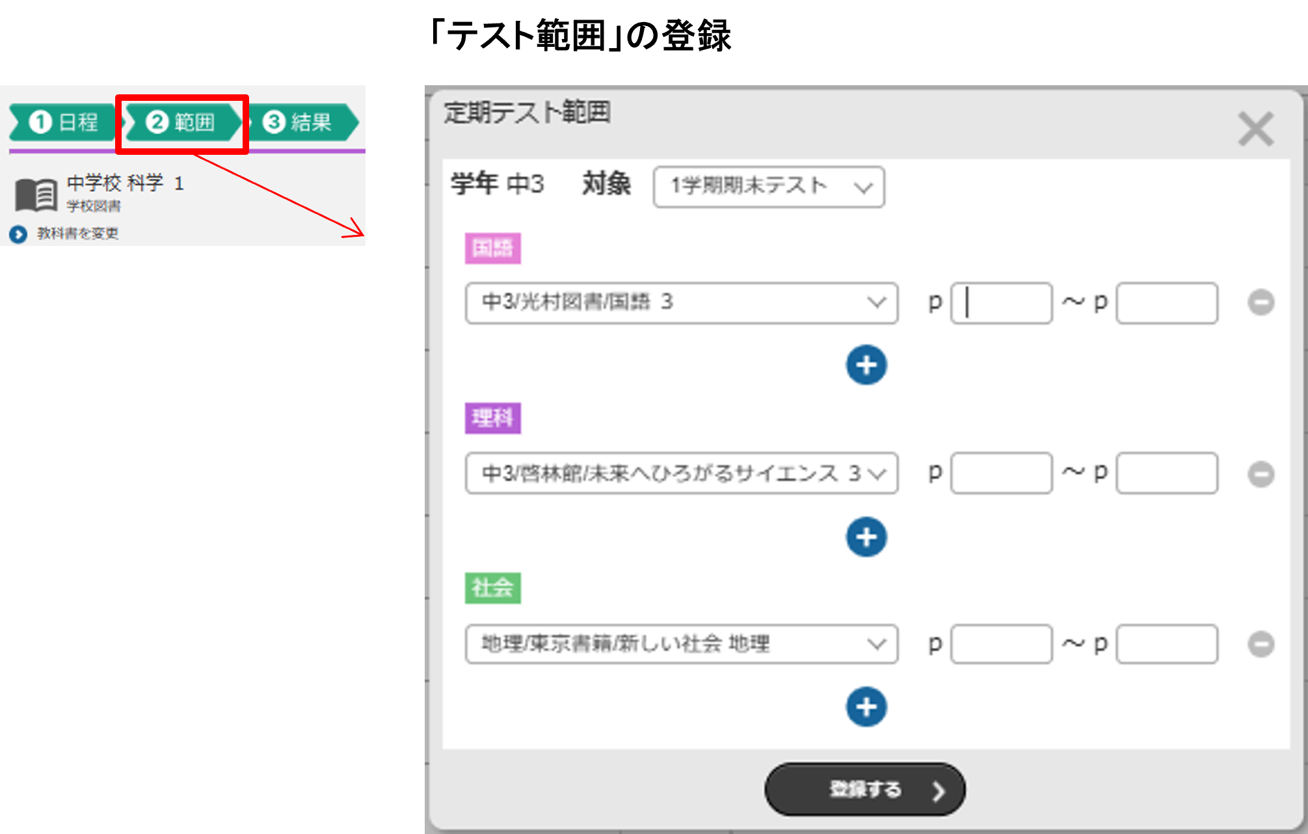Open the 対象 test dropdown
Viewport: 1308px width, 834px height.
coord(769,187)
